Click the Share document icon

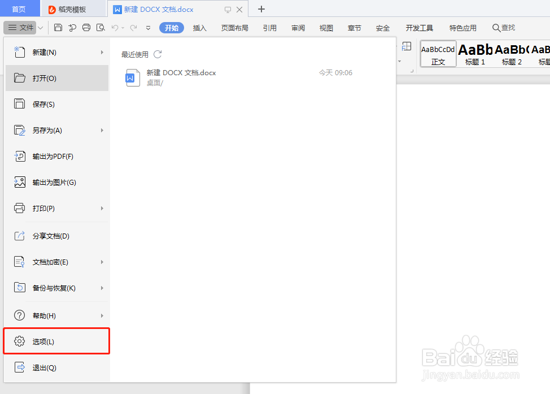point(19,236)
